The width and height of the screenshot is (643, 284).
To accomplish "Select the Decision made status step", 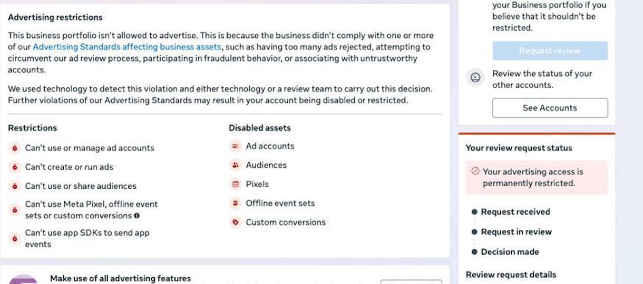I will click(x=505, y=252).
